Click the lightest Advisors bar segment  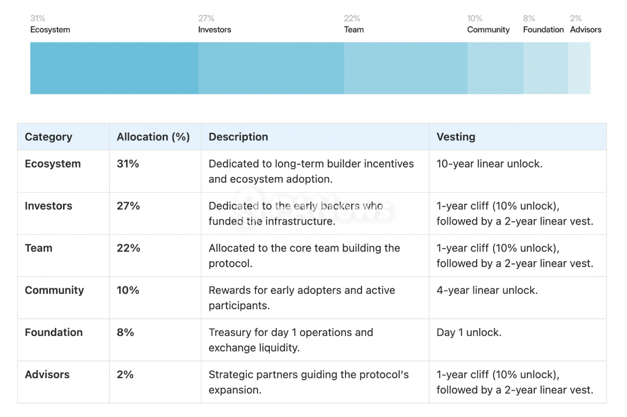point(579,68)
